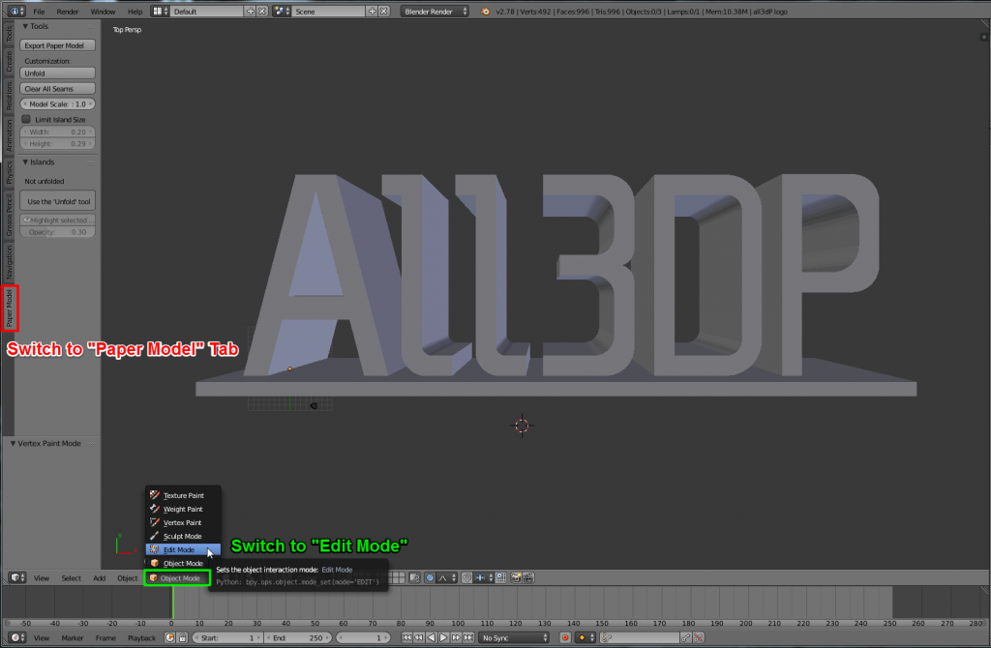Adjust the Model Scale slider field

(58, 103)
